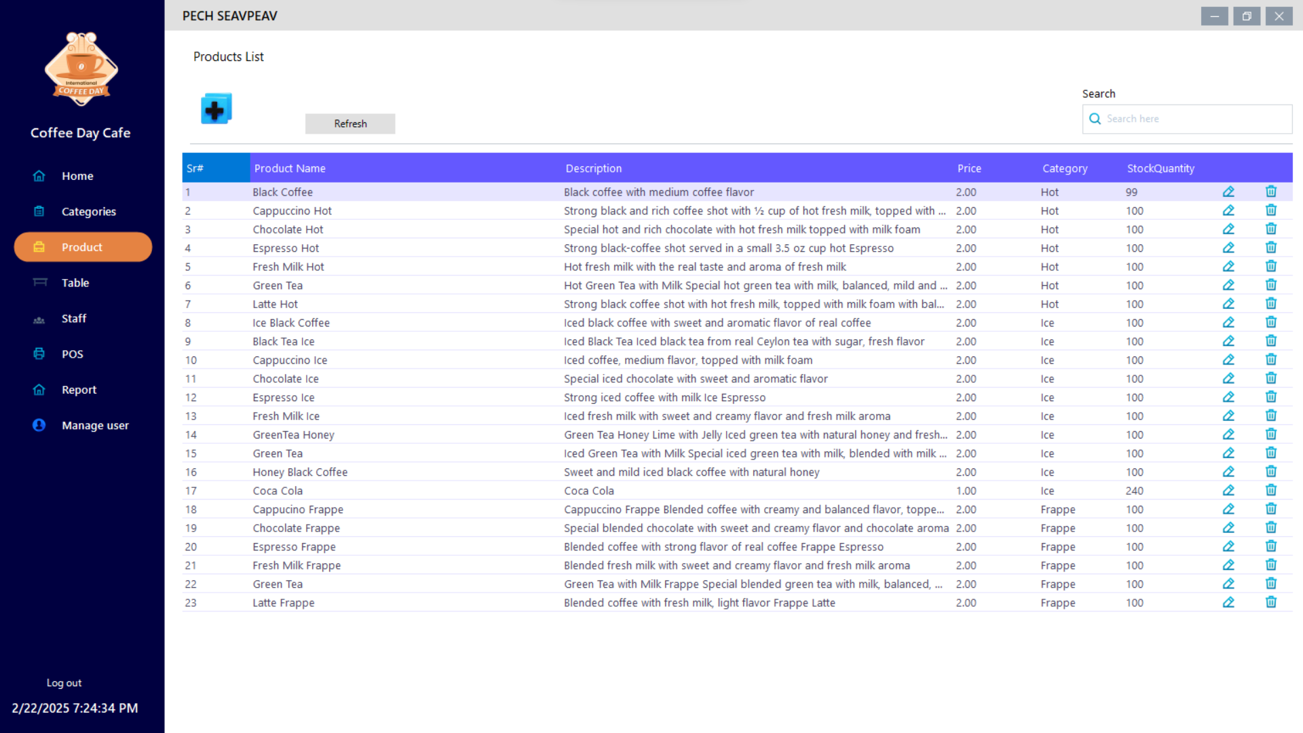Click edit icon for Black Coffee row

click(x=1228, y=192)
